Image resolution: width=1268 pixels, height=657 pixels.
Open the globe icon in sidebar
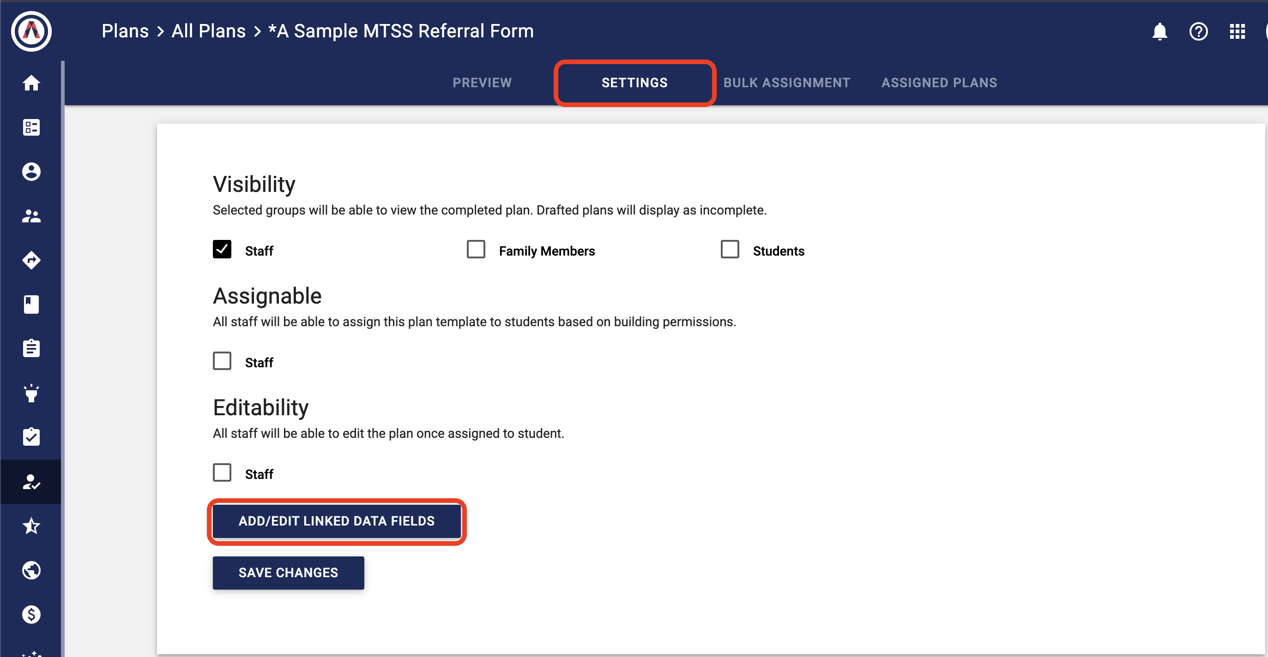pyautogui.click(x=31, y=570)
